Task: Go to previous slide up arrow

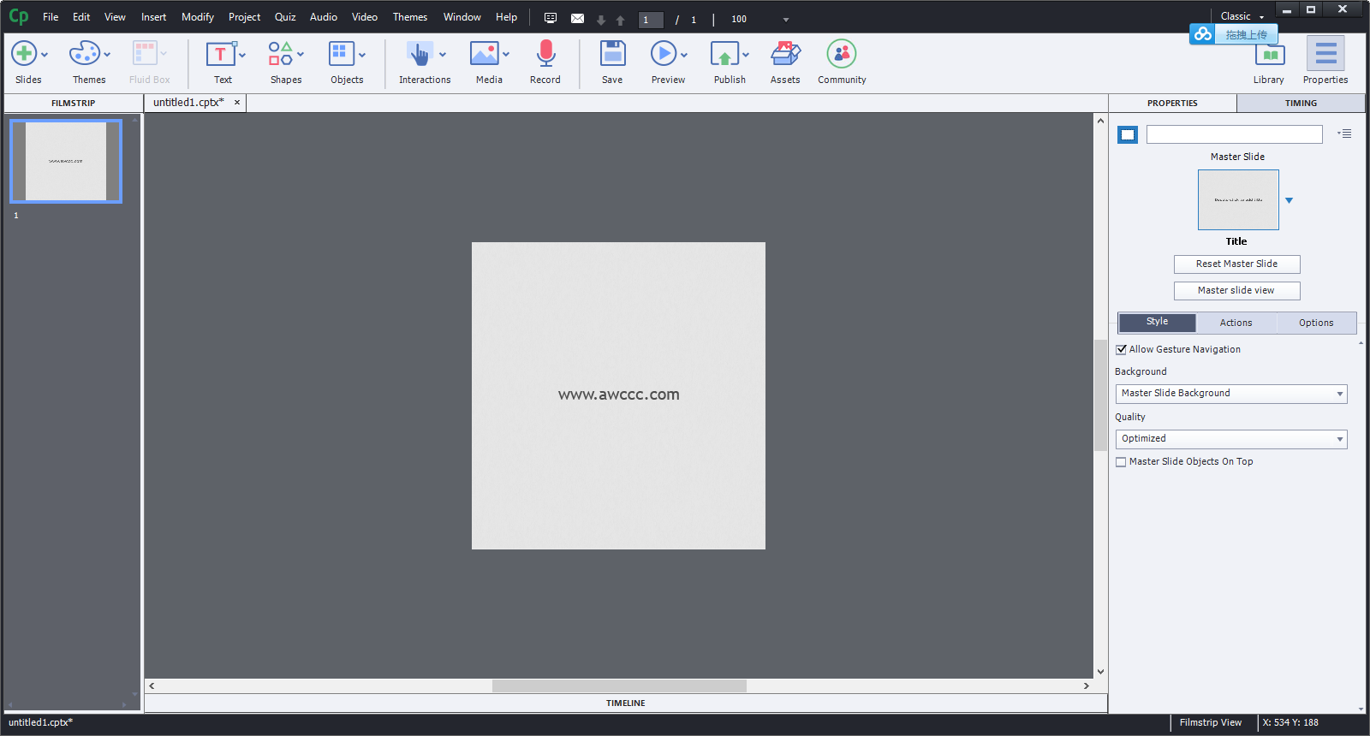Action: (620, 20)
